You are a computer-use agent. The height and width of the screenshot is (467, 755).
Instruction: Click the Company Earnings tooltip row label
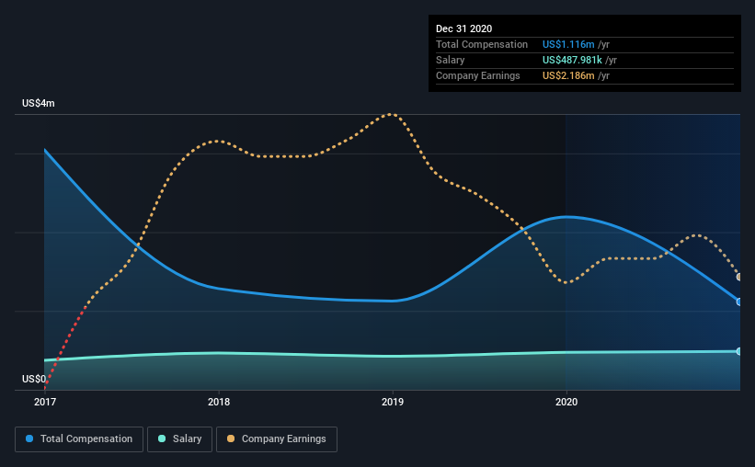tap(477, 75)
